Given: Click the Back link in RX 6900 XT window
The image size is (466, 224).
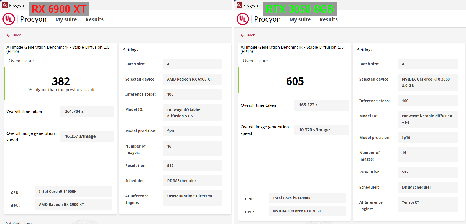Looking at the screenshot, I should [x=17, y=35].
